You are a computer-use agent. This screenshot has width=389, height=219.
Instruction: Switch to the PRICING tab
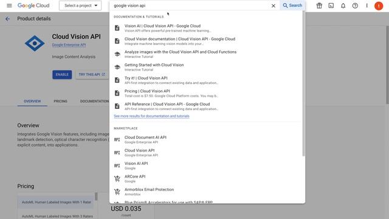[61, 102]
